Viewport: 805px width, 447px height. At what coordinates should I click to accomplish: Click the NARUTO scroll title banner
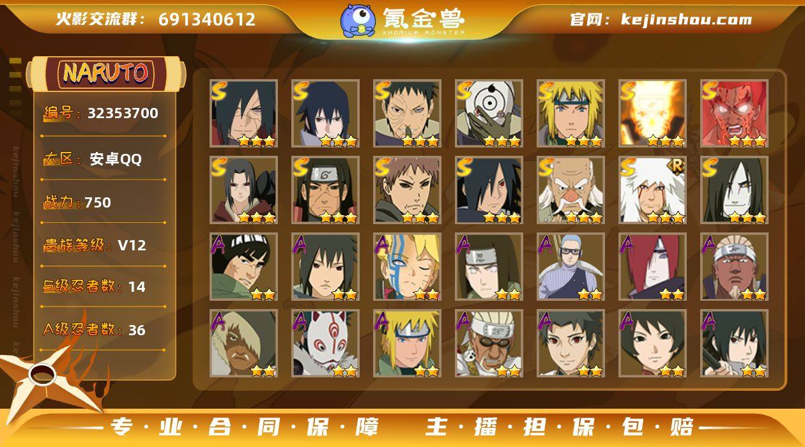tap(105, 73)
